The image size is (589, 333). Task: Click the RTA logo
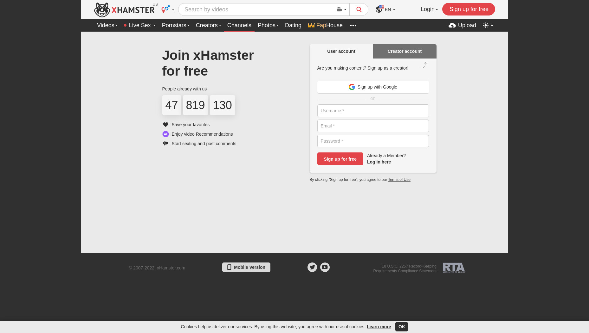coord(454,268)
